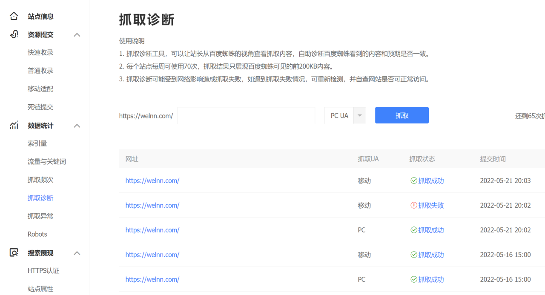The height and width of the screenshot is (295, 545).
Task: Click the blue 抓取 button
Action: tap(402, 115)
